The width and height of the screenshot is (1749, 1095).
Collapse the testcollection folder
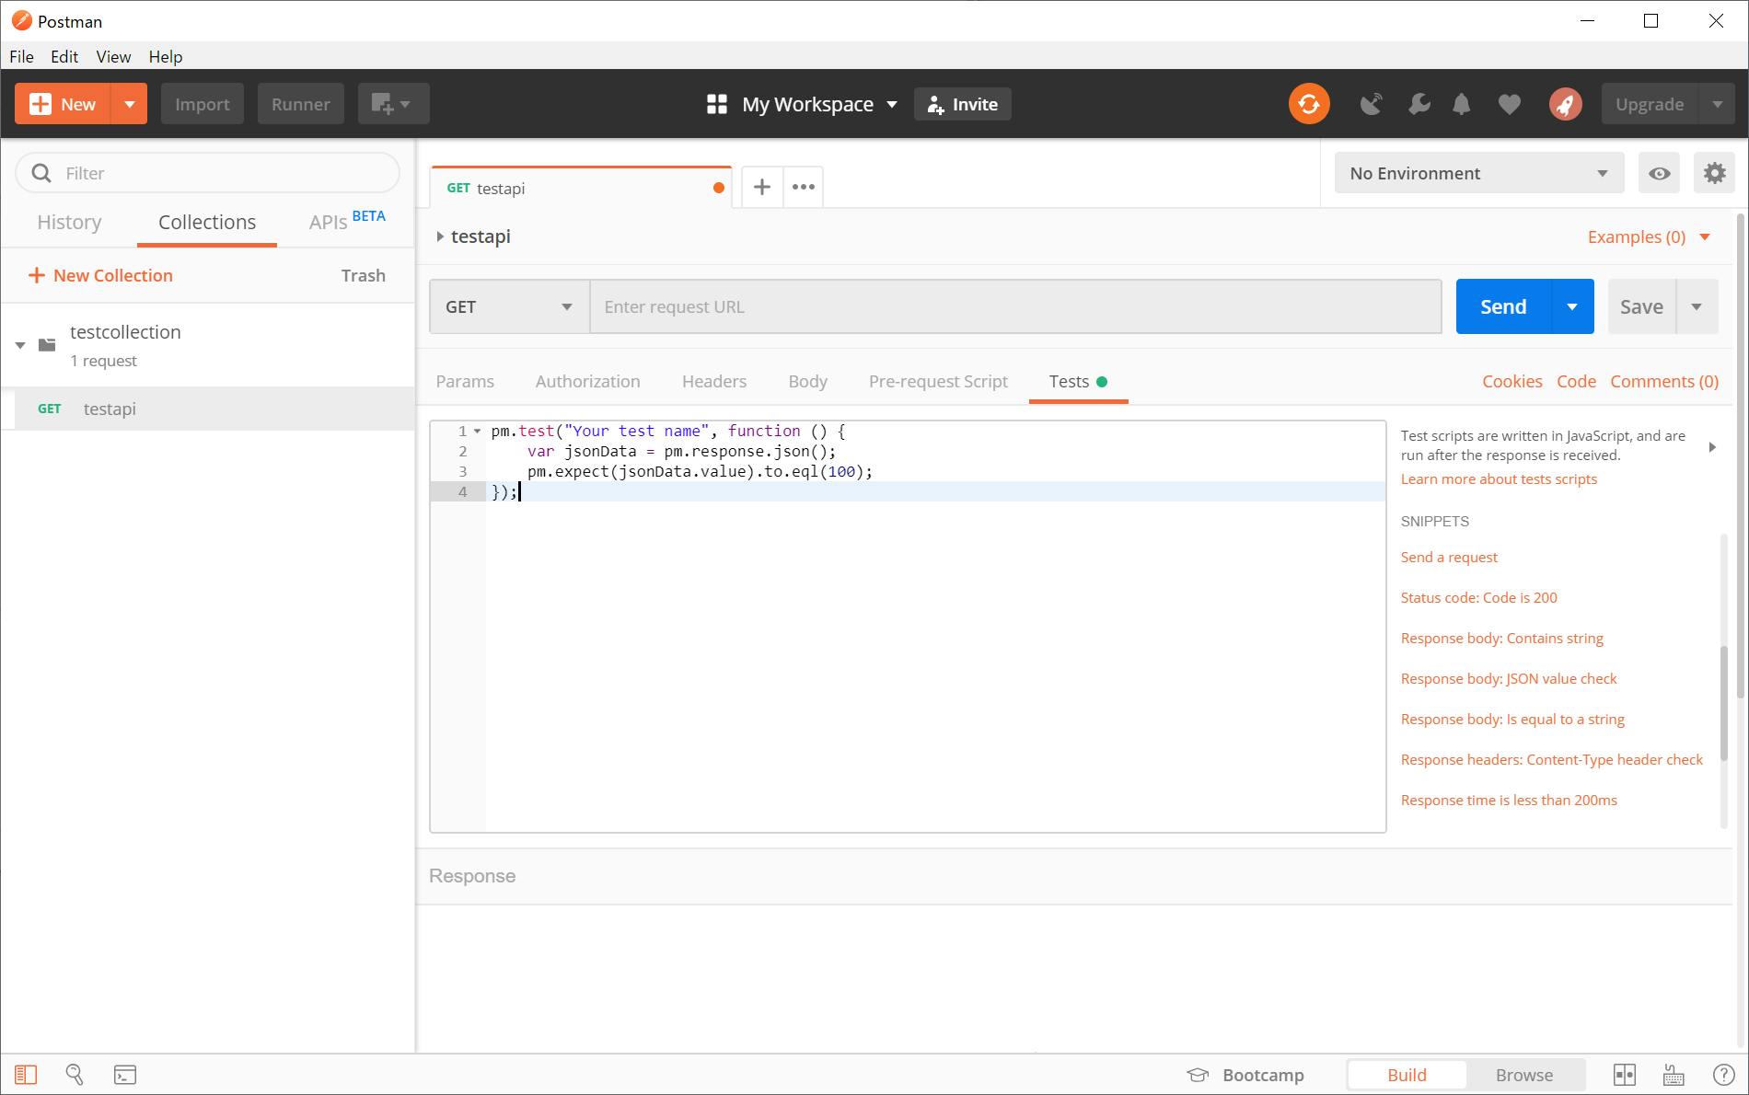pyautogui.click(x=19, y=345)
